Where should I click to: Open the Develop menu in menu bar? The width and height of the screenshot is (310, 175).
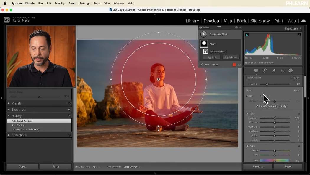60,3
